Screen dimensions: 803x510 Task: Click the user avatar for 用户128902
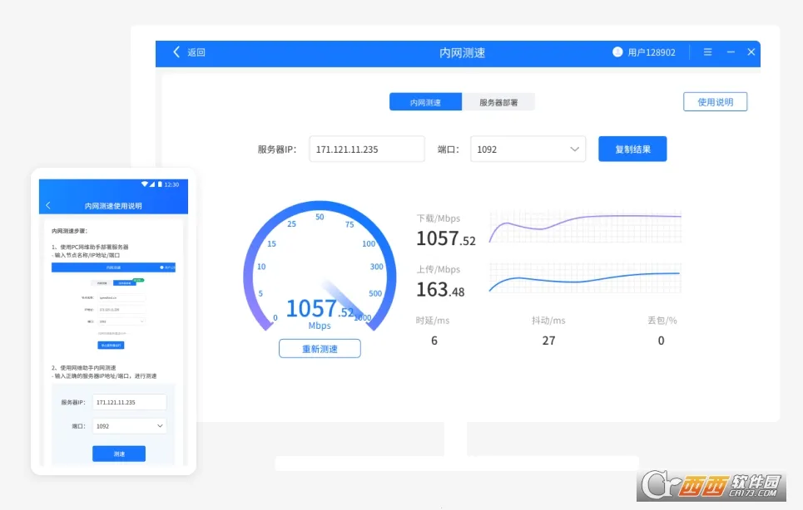coord(617,52)
